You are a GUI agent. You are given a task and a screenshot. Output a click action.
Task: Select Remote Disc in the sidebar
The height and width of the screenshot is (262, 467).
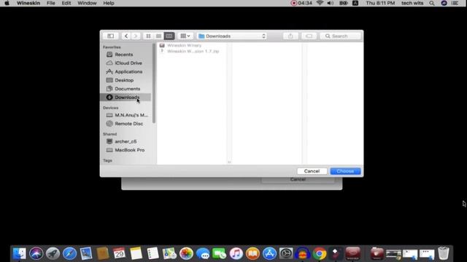click(x=128, y=124)
